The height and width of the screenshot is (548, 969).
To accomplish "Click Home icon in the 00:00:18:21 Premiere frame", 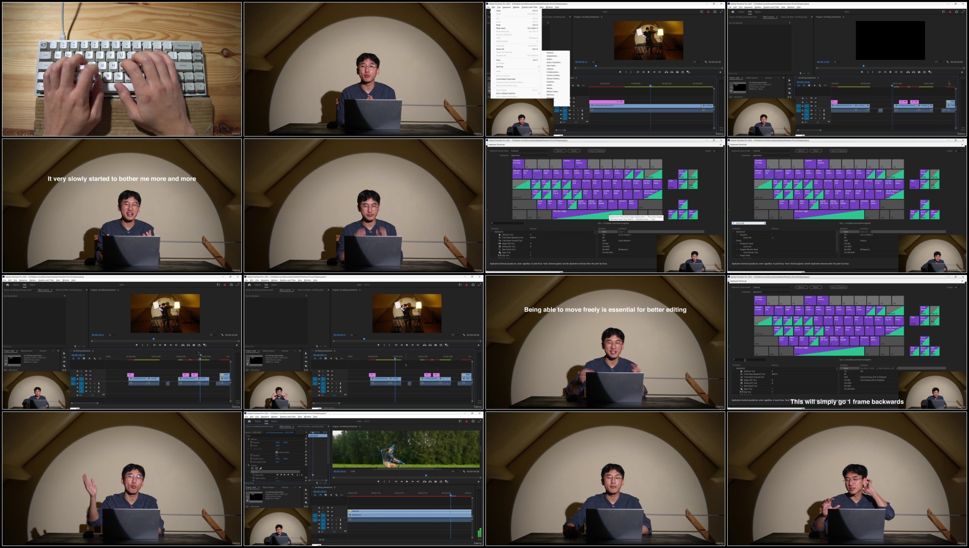I will (8, 285).
